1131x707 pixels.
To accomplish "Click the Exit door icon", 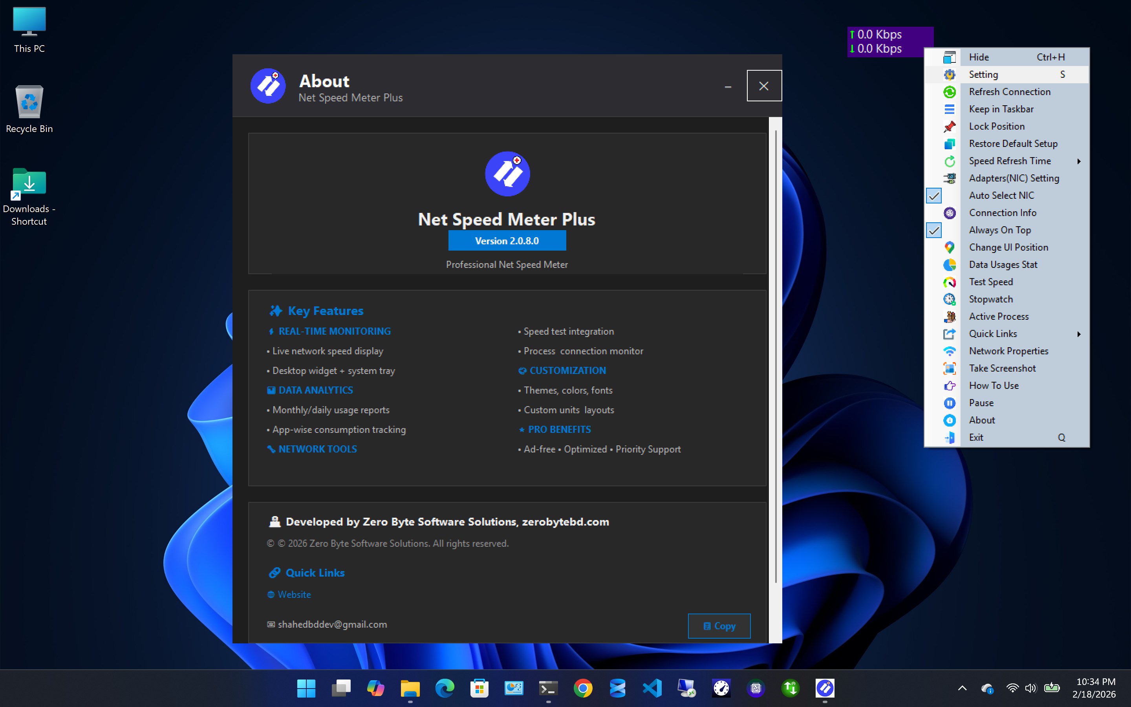I will tap(949, 438).
